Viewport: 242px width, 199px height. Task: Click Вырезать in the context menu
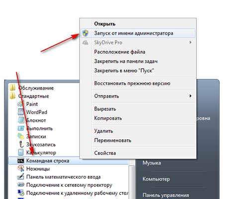pyautogui.click(x=138, y=109)
